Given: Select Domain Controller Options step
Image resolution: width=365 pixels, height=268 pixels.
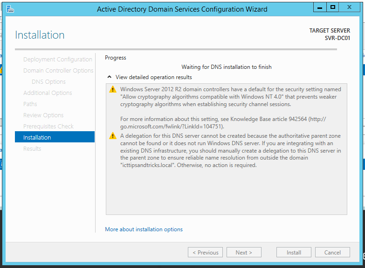Looking at the screenshot, I should click(x=58, y=70).
